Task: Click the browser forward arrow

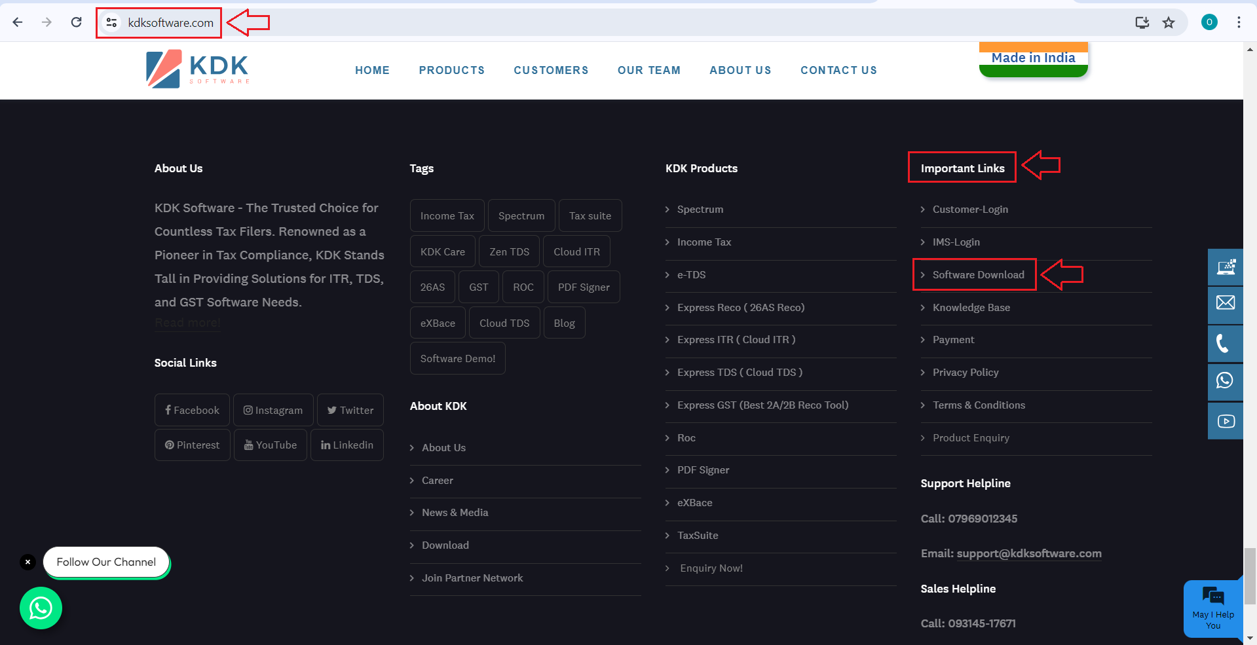Action: (47, 22)
